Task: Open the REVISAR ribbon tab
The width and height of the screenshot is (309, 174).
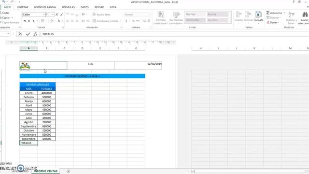Action: (99, 7)
